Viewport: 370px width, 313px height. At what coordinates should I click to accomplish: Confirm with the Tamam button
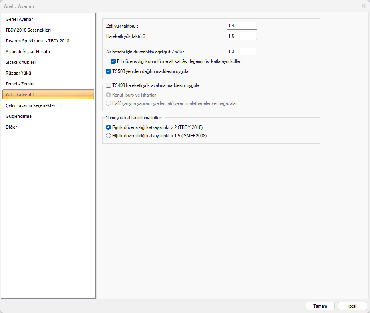[x=320, y=306]
